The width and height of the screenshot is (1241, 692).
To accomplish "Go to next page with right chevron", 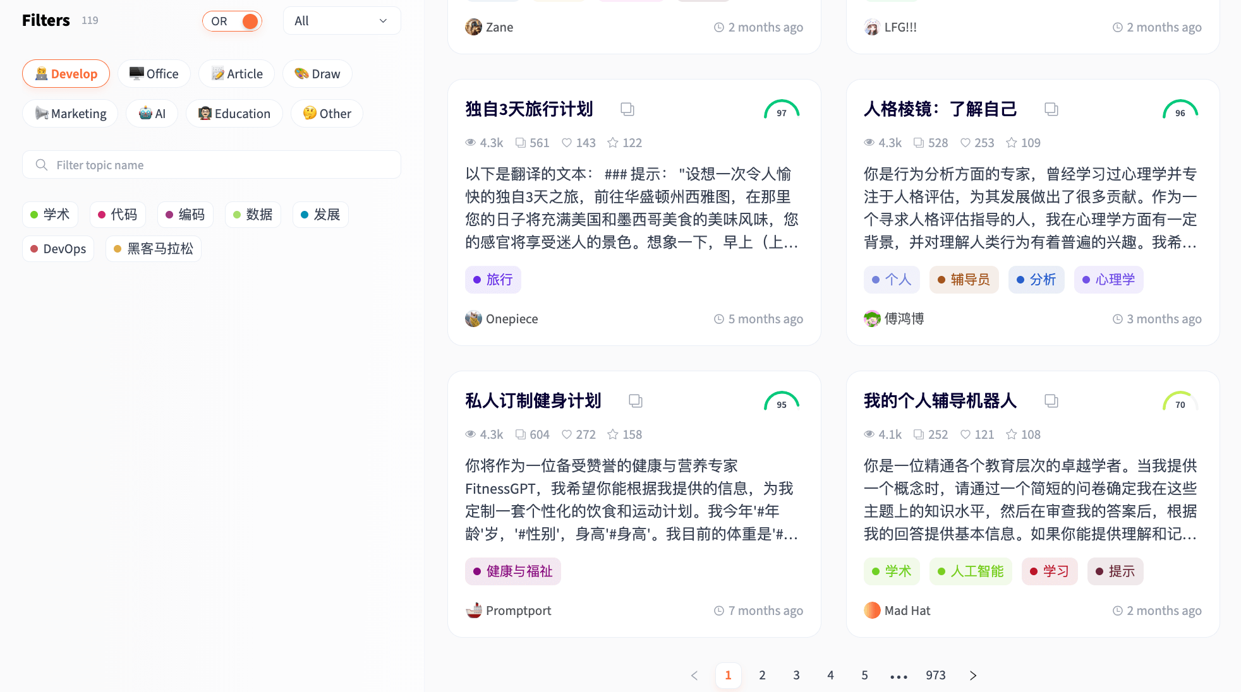I will 973,676.
